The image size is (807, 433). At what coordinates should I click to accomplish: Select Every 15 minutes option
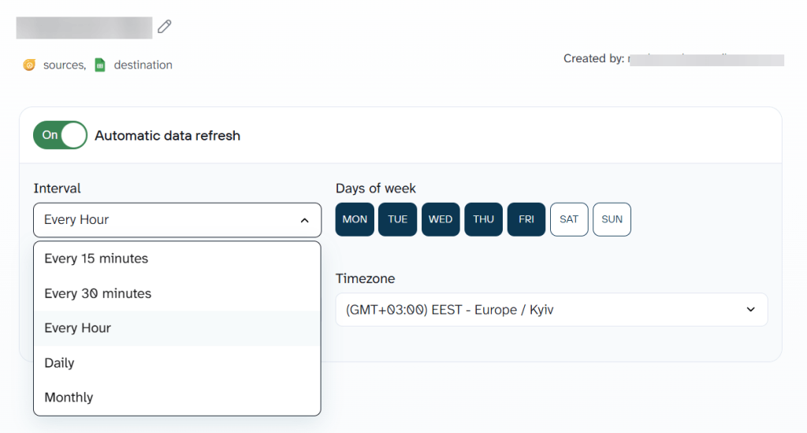(96, 259)
